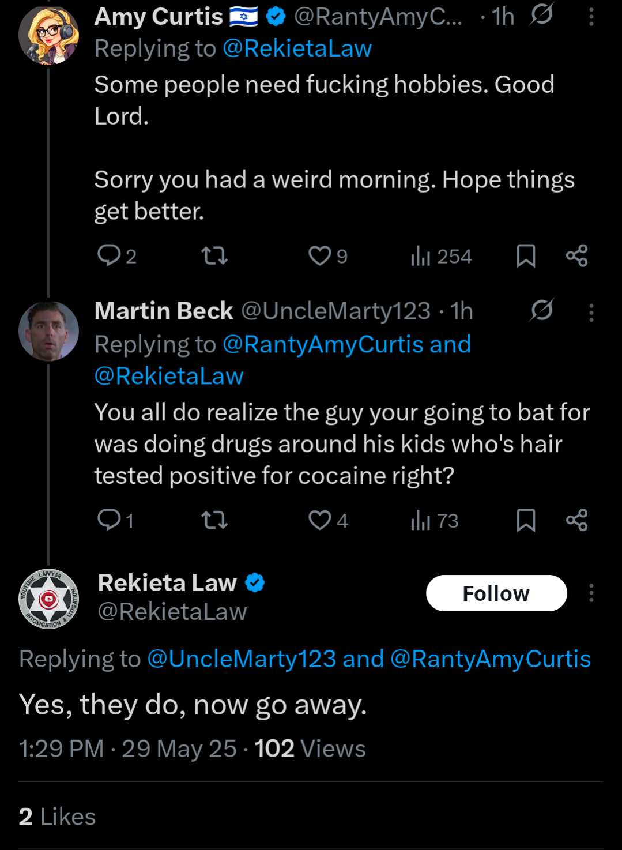Viewport: 622px width, 850px height.
Task: Retweet Amy Curtis's reply
Action: (214, 255)
